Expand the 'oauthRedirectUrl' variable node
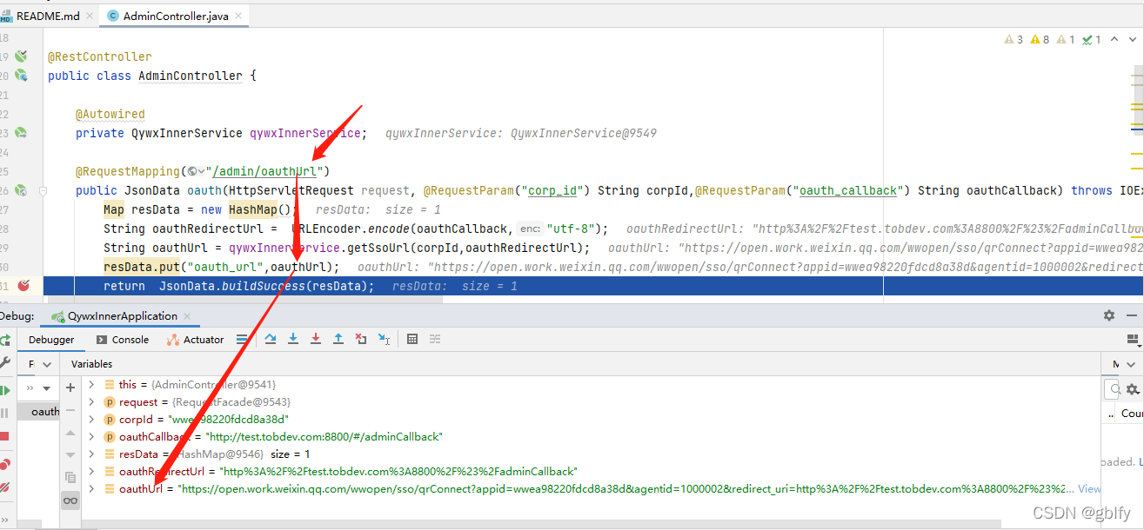1144x530 pixels. click(92, 471)
